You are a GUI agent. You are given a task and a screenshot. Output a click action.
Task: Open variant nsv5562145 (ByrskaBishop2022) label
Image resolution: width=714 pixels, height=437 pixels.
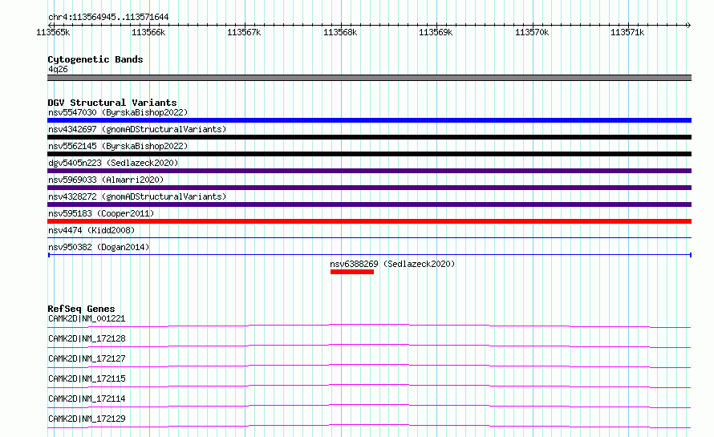pos(118,146)
